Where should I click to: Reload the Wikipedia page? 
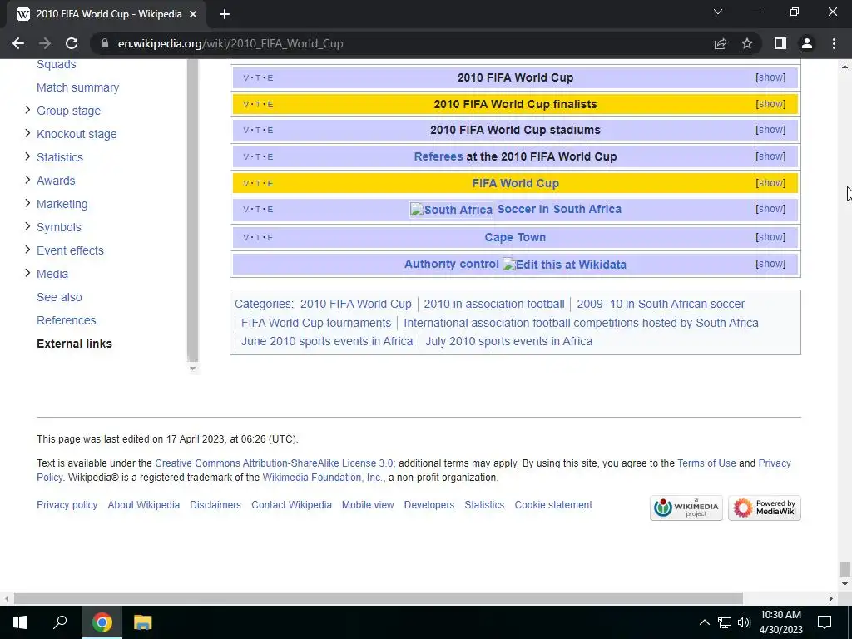click(x=72, y=43)
